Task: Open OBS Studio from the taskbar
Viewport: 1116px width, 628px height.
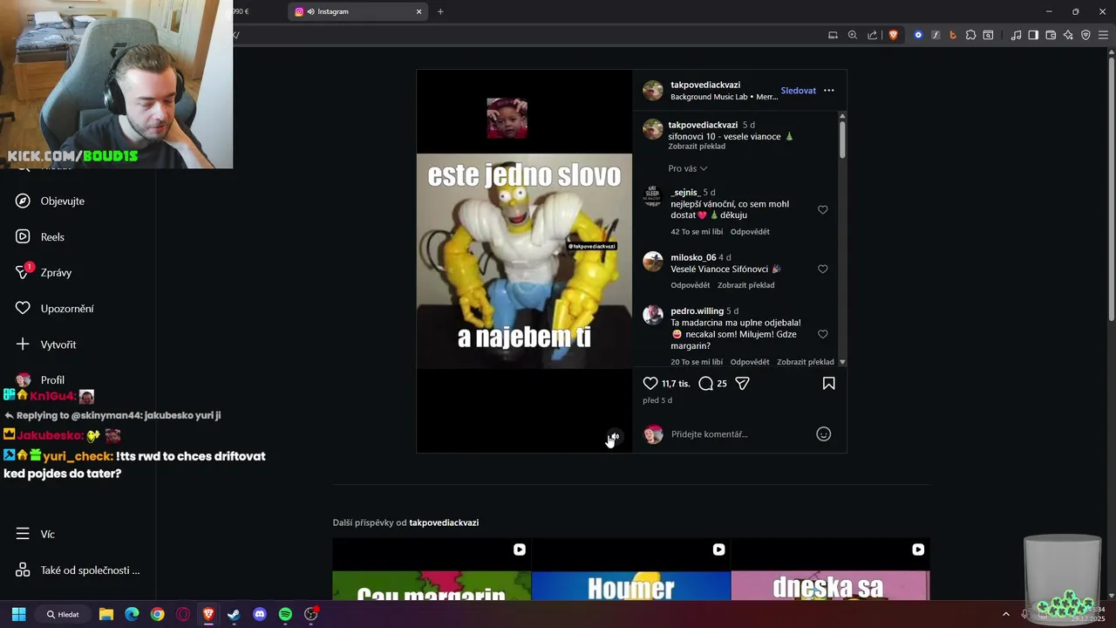Action: 311,614
